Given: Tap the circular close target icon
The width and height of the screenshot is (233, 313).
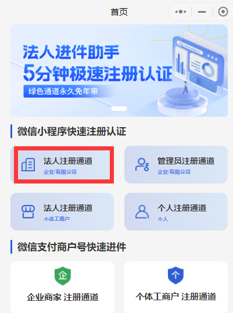Looking at the screenshot, I should [223, 12].
